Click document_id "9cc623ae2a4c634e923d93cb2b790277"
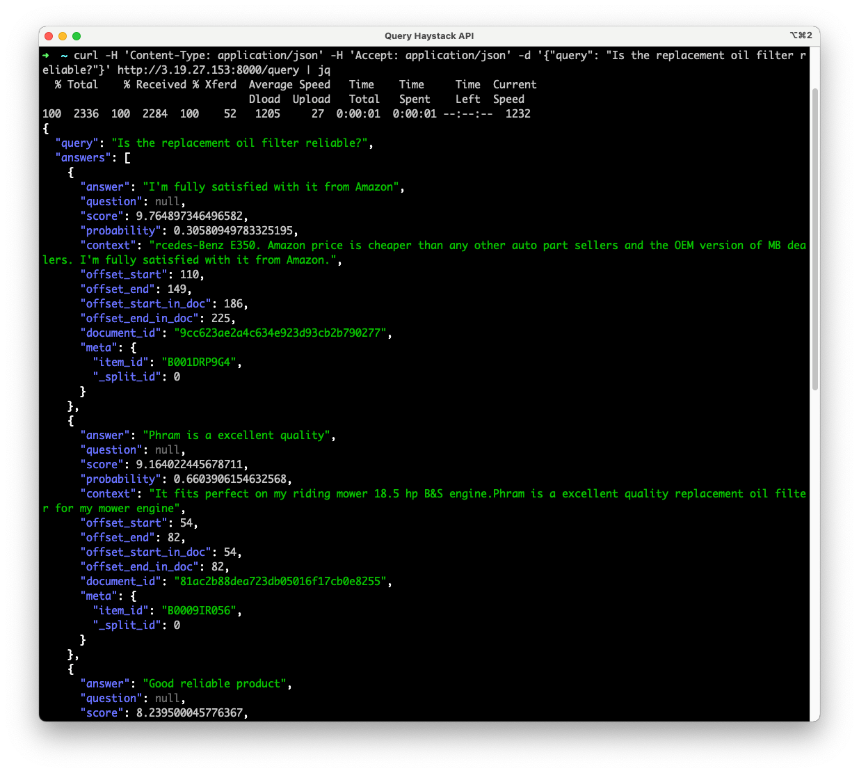The height and width of the screenshot is (773, 859). point(280,333)
